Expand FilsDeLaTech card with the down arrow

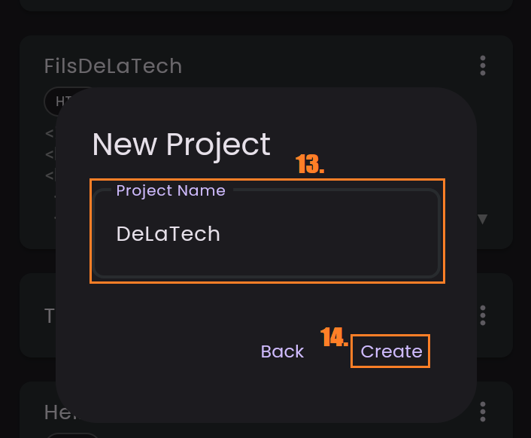(483, 219)
